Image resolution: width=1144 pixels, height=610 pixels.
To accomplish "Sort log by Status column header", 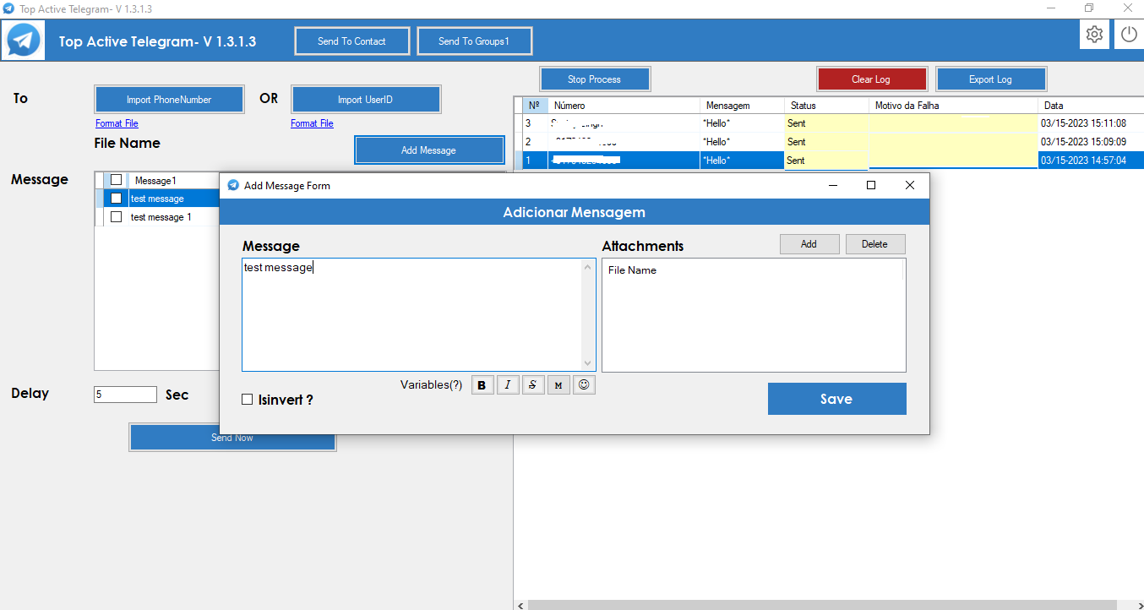I will (x=826, y=106).
